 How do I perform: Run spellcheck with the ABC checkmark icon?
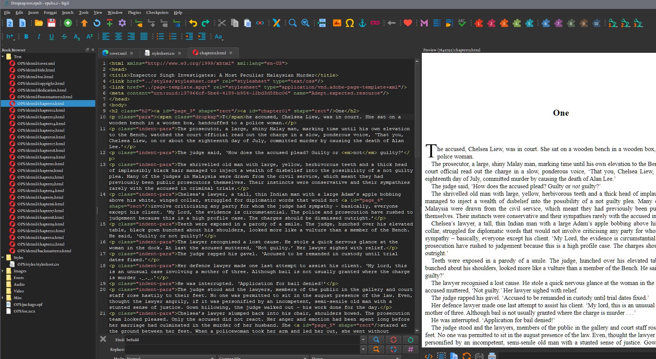pyautogui.click(x=462, y=23)
